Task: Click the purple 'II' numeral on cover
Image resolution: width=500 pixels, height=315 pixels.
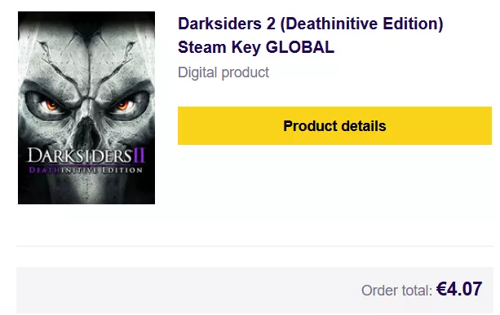Action: [x=139, y=155]
